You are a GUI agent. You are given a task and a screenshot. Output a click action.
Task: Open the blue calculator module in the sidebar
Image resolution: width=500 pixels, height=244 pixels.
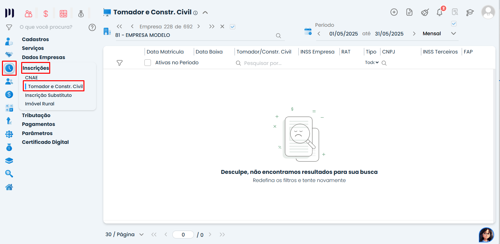(x=9, y=108)
